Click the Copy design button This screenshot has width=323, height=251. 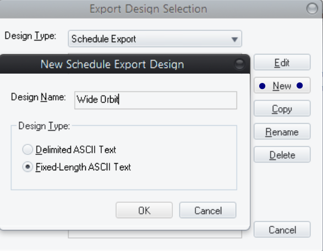282,109
